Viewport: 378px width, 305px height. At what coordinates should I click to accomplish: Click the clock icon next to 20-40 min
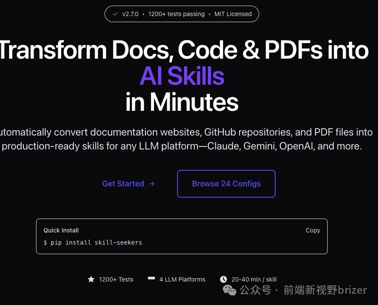click(x=224, y=279)
